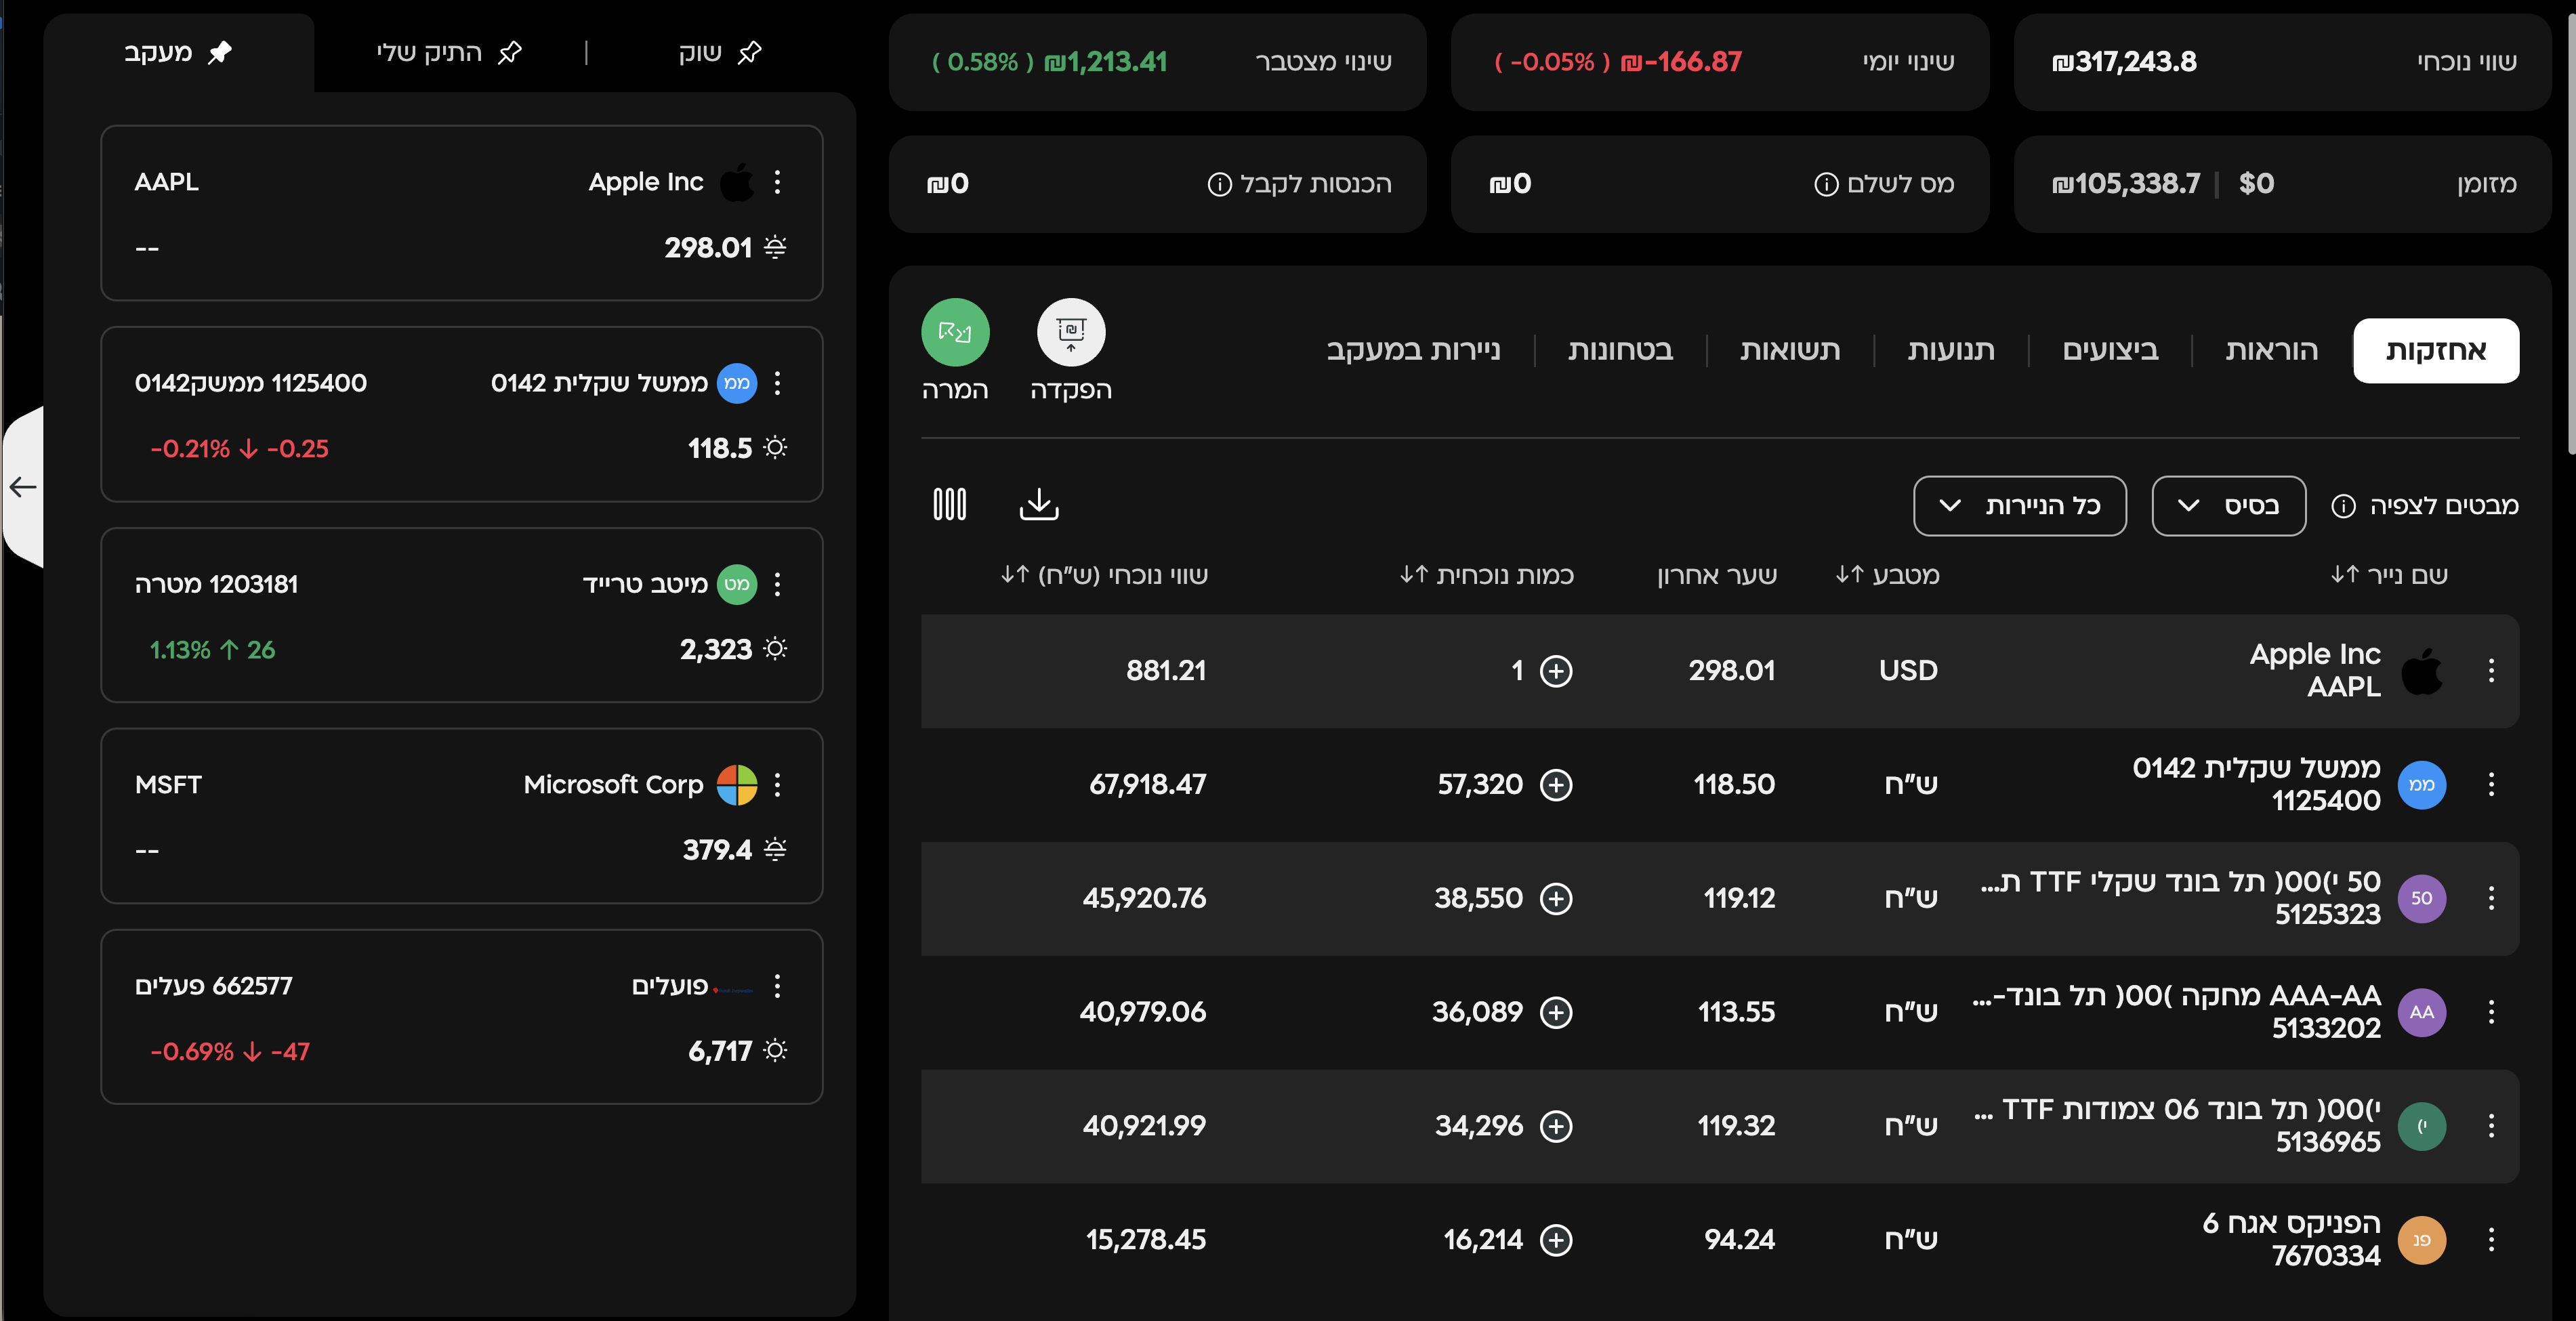Click the 113.55 last price cell
This screenshot has height=1321, width=2576.
pos(1736,1012)
